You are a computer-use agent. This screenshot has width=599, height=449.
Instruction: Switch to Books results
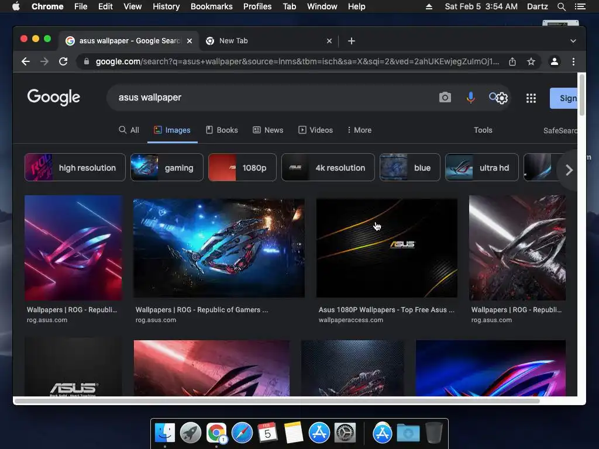click(x=222, y=130)
